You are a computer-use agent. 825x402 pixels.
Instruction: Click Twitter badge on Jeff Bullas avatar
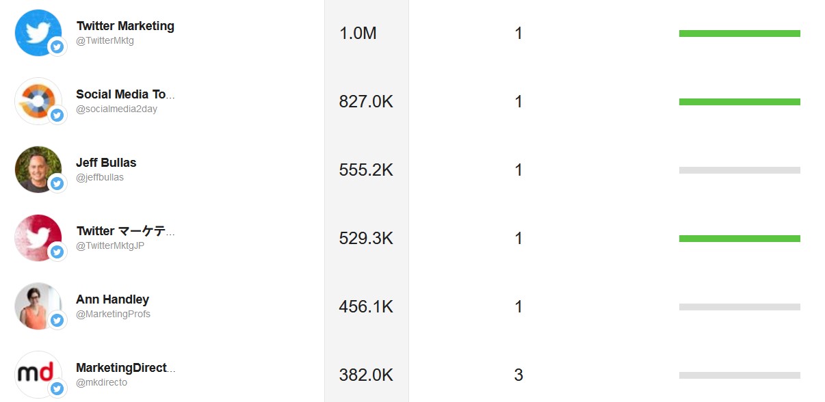57,183
